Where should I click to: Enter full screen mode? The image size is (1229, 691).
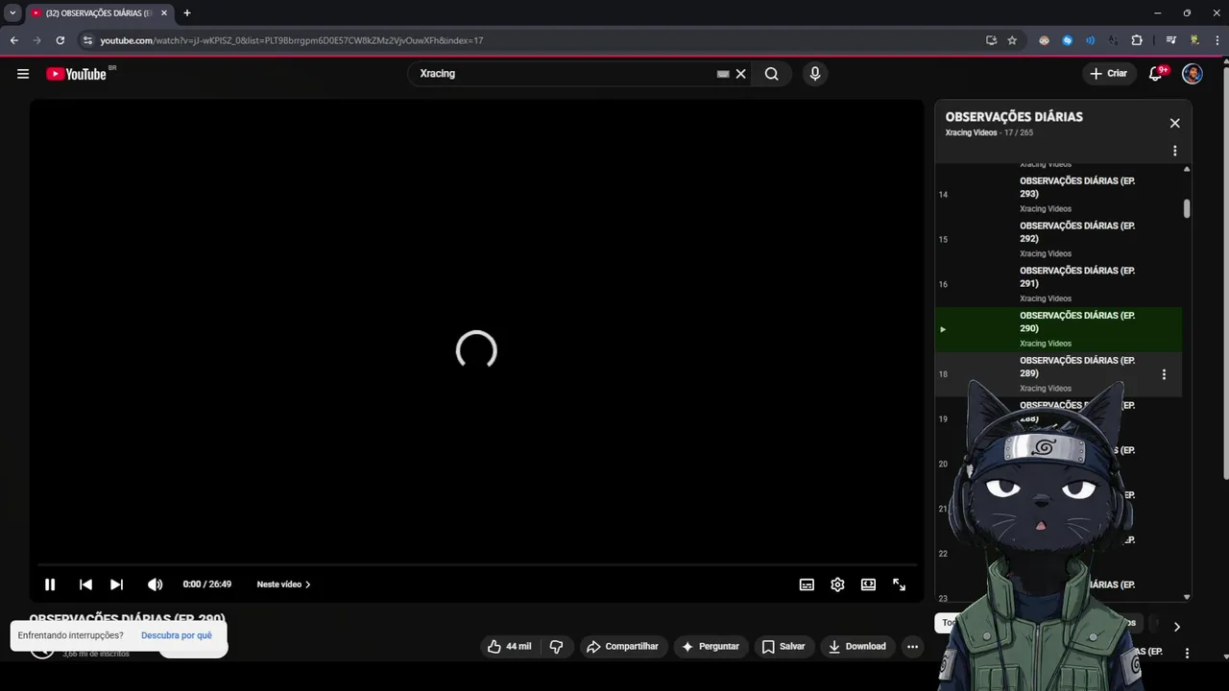(x=899, y=584)
